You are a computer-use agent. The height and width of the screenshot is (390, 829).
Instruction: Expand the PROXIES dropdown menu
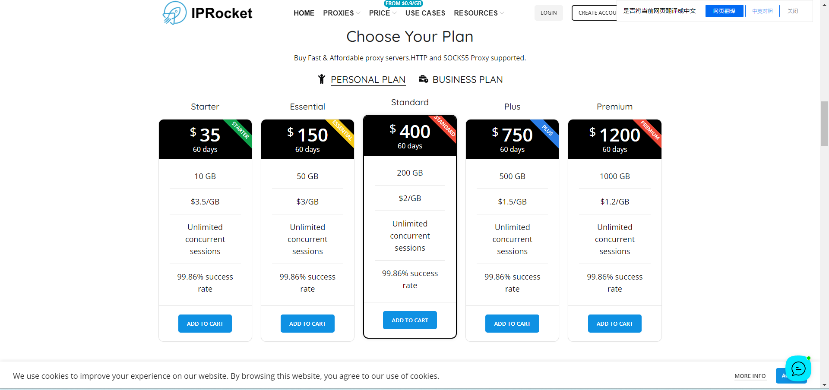pyautogui.click(x=342, y=13)
